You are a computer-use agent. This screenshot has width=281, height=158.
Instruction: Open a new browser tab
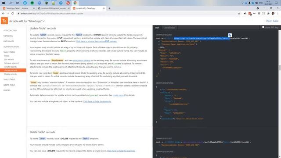(x=109, y=8)
